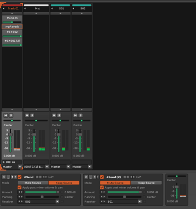This screenshot has width=196, height=209.
Task: Select Keep Source mode in #Send (2)
Action: (147, 183)
